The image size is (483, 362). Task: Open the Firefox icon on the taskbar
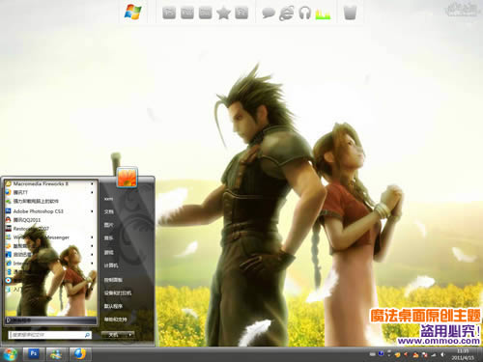pyautogui.click(x=79, y=353)
